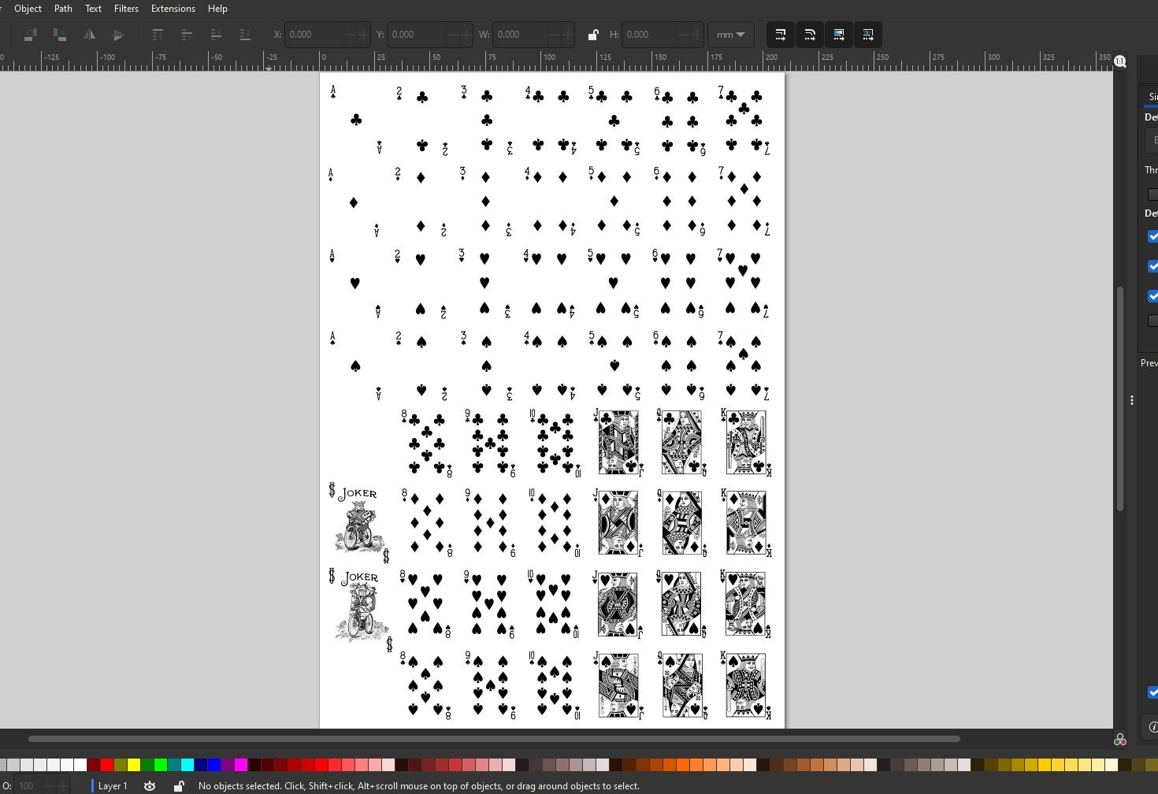
Task: Click the raise selection to top icon
Action: (x=158, y=35)
